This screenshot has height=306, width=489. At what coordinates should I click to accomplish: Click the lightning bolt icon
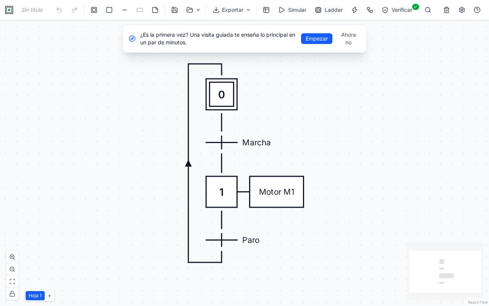[355, 10]
